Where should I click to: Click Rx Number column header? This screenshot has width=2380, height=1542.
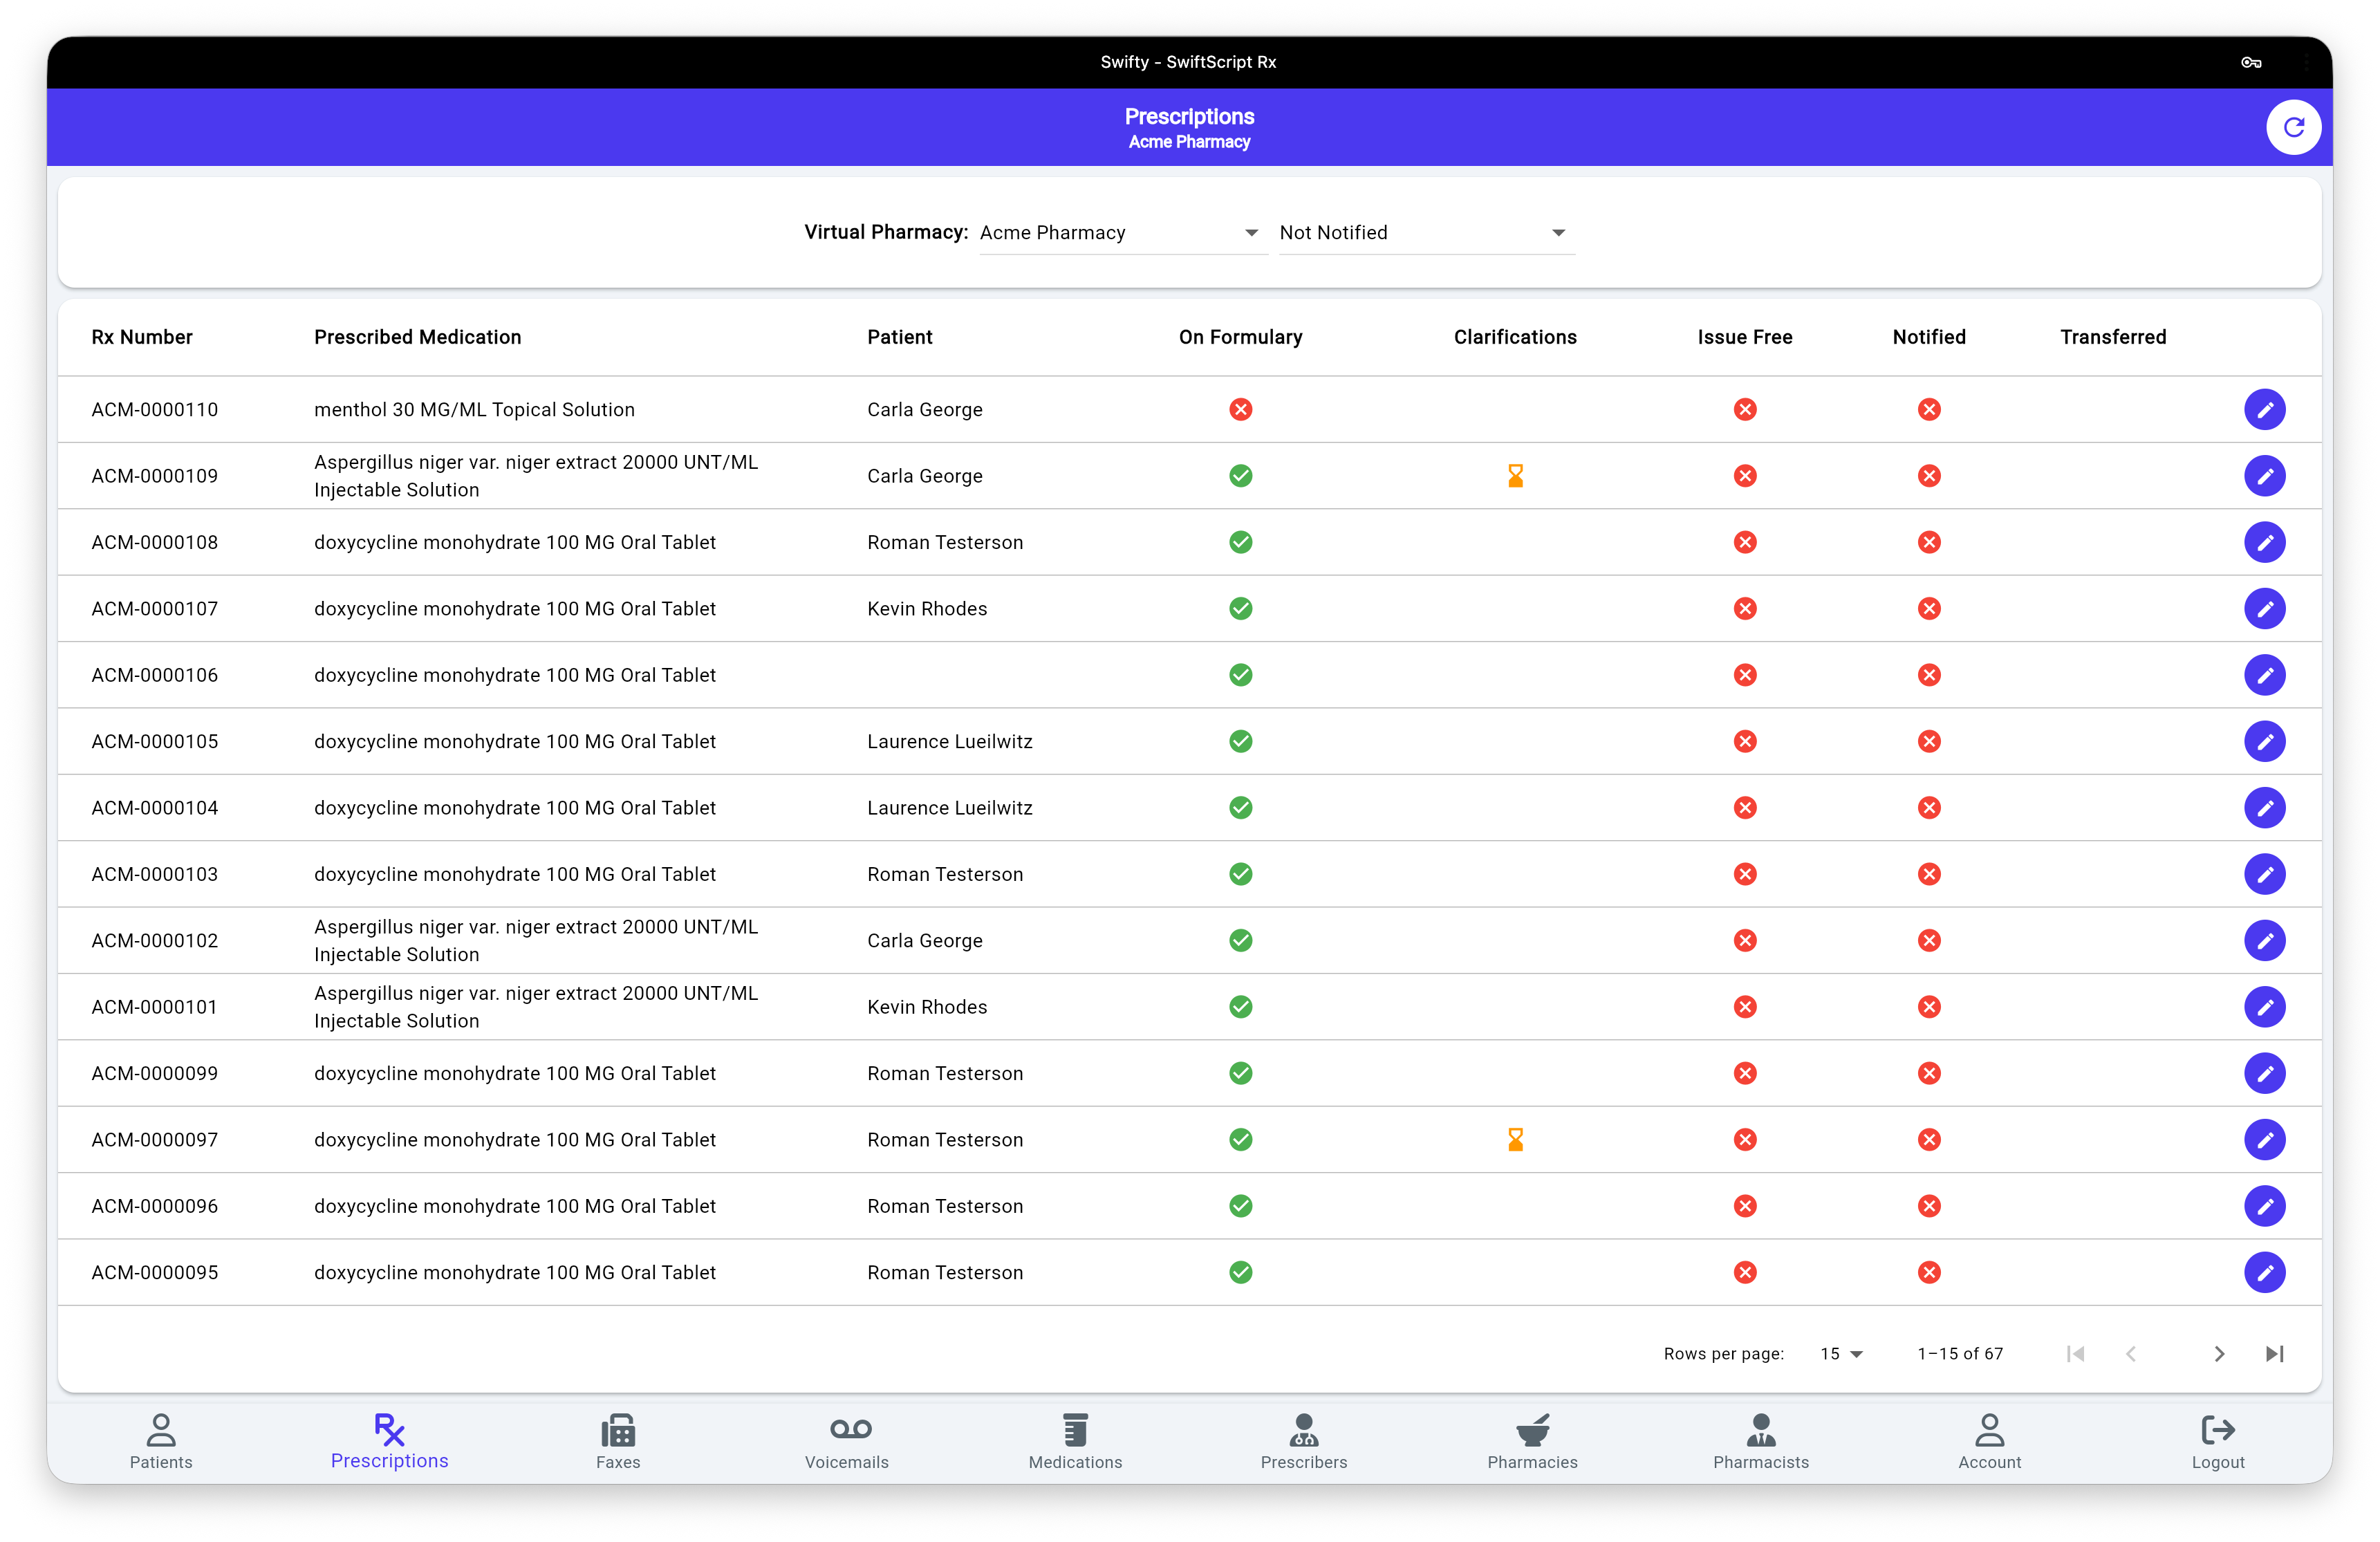coord(142,337)
